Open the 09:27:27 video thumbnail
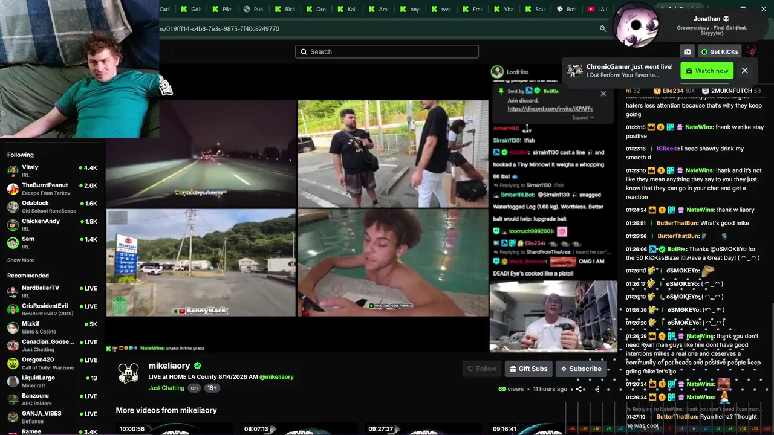 [423, 429]
